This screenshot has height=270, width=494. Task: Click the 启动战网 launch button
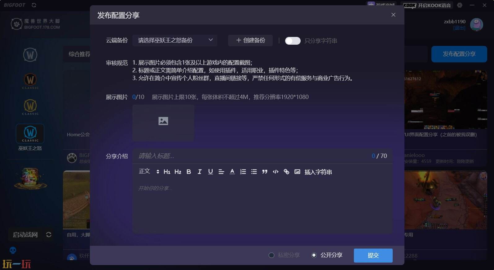[25, 235]
